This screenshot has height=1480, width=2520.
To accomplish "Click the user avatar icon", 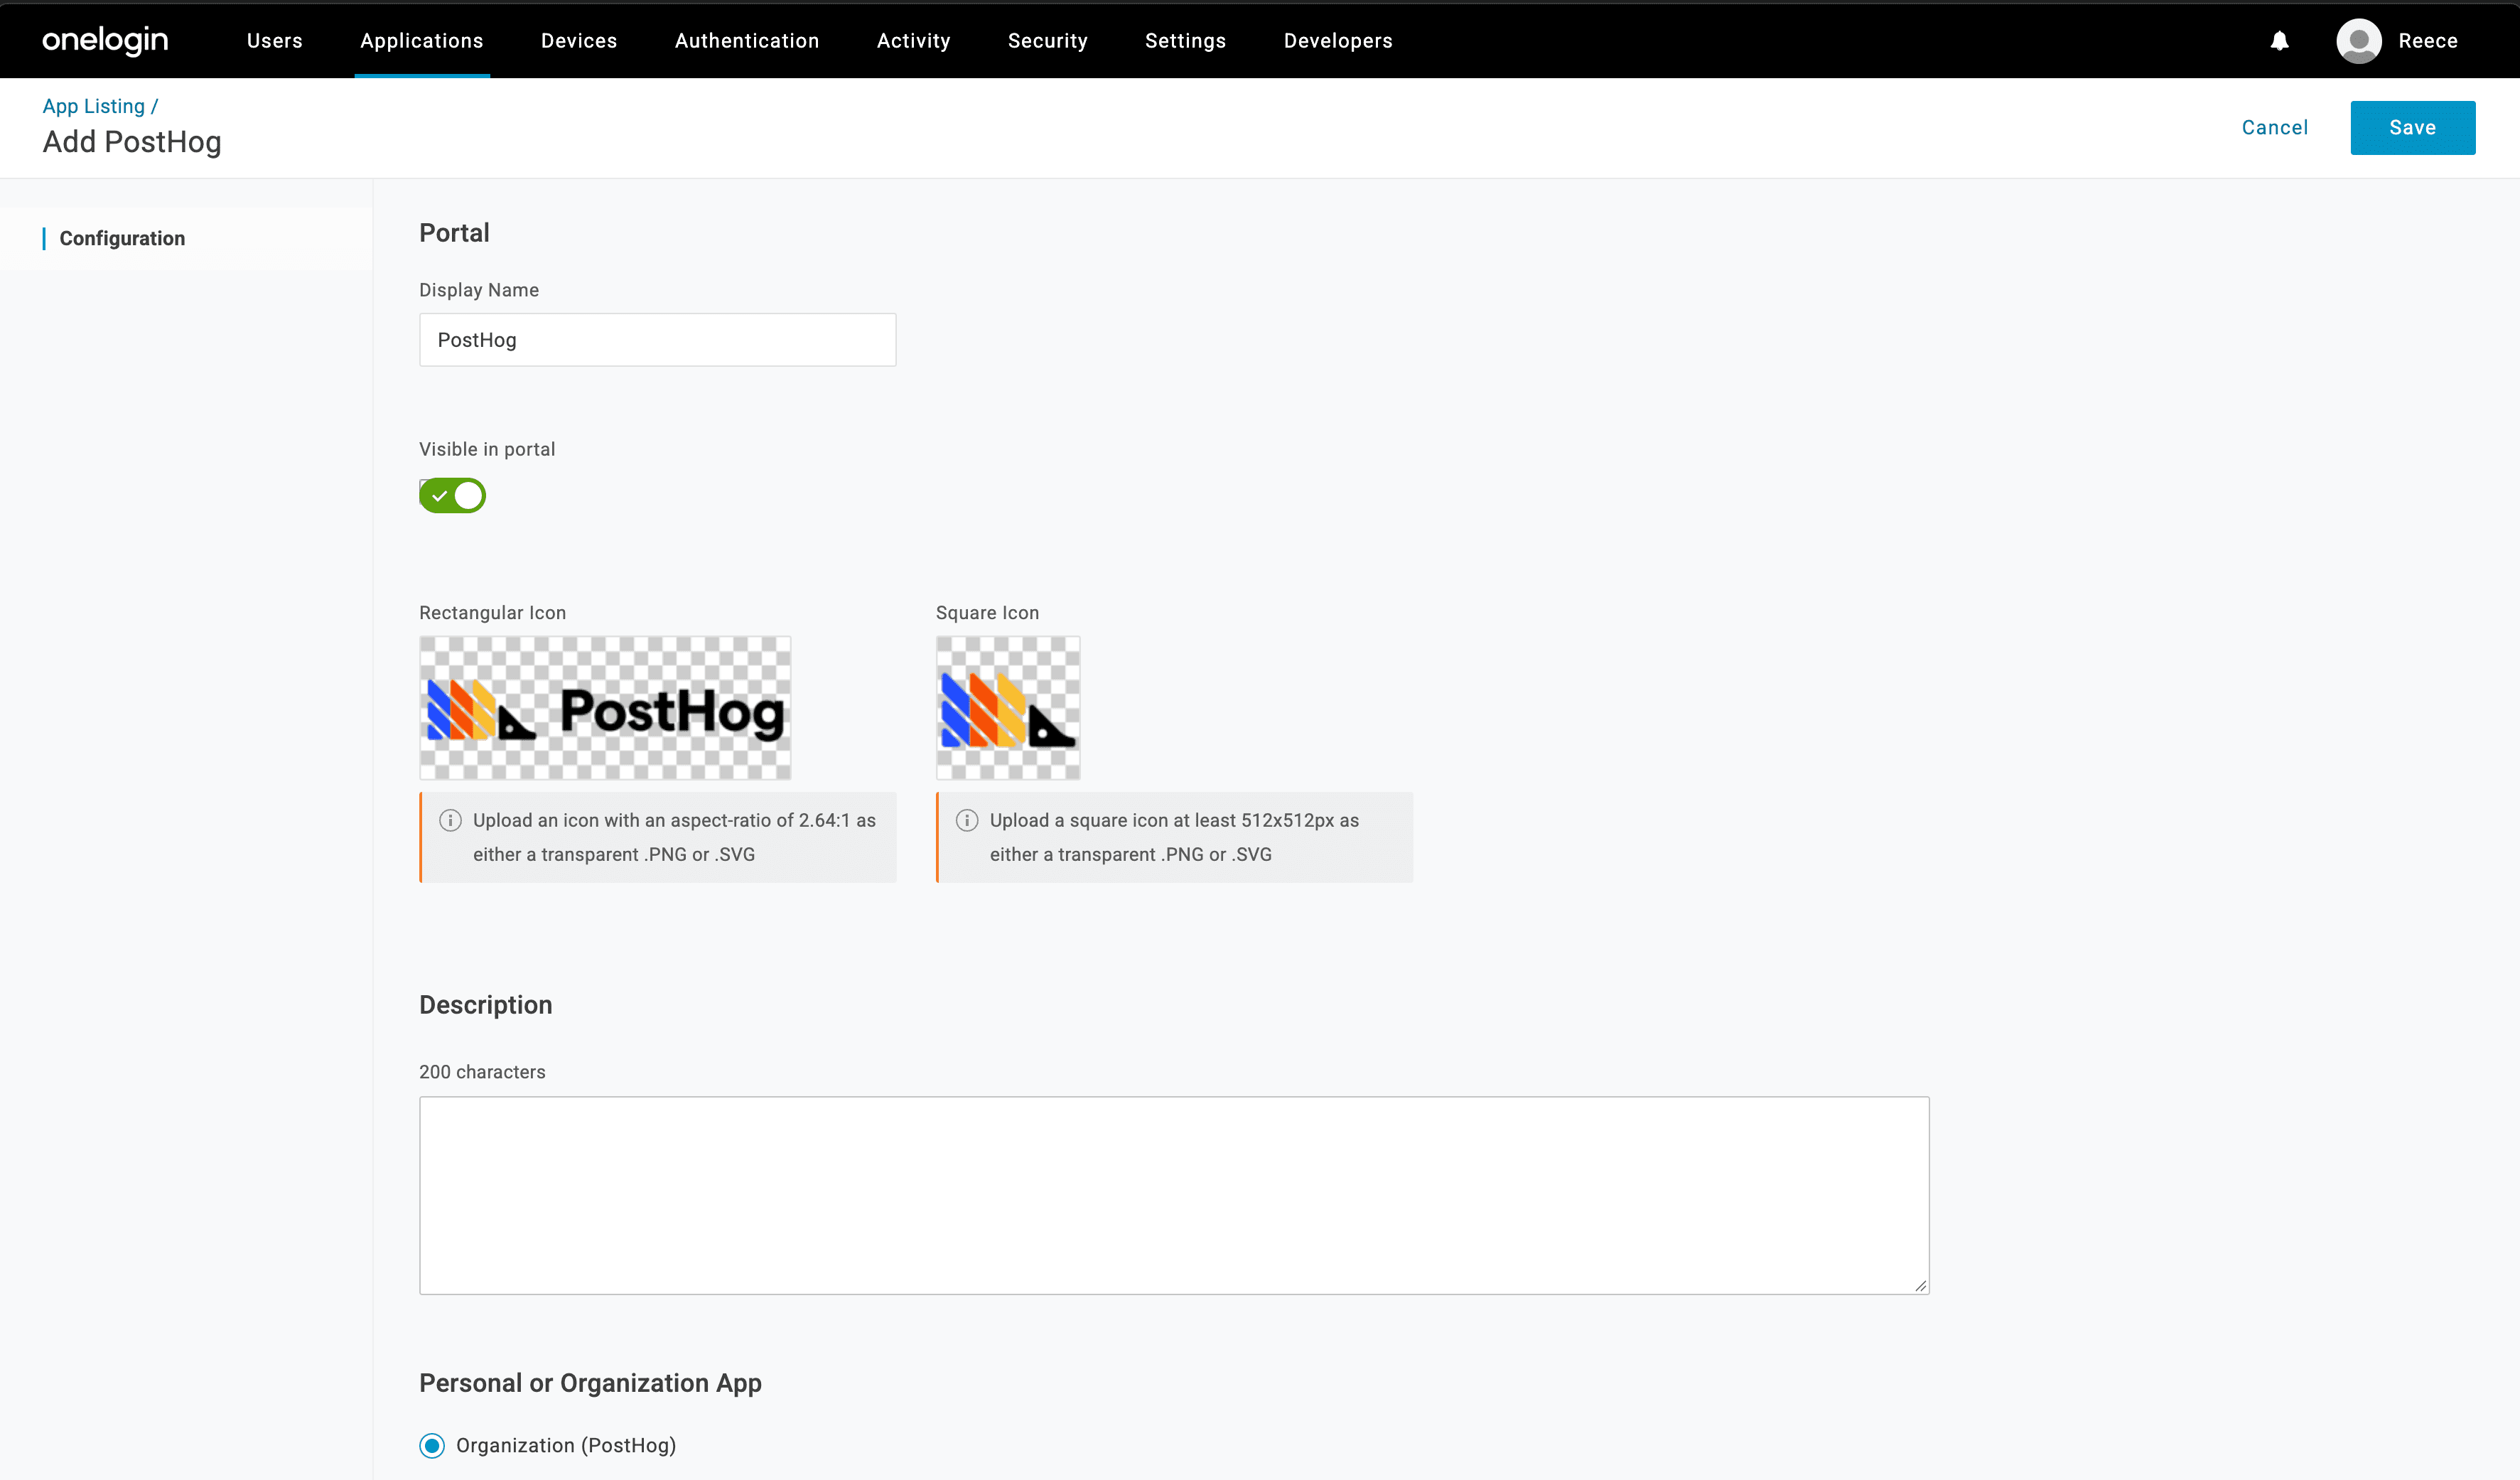I will [x=2358, y=41].
